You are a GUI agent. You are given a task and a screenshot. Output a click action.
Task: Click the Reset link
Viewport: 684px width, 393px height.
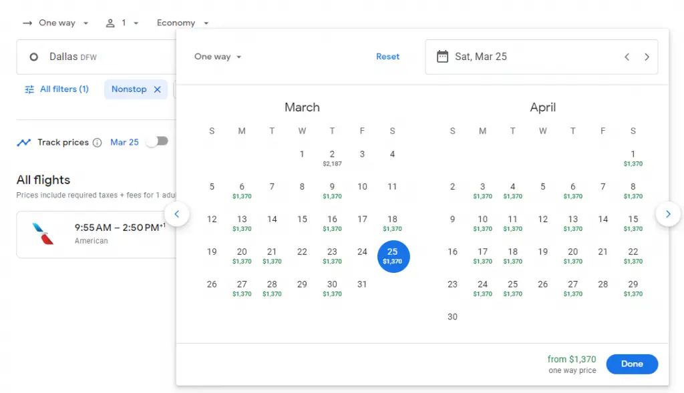(x=387, y=57)
